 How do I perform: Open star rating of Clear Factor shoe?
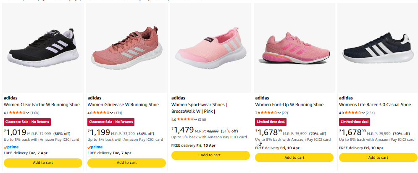coord(17,113)
